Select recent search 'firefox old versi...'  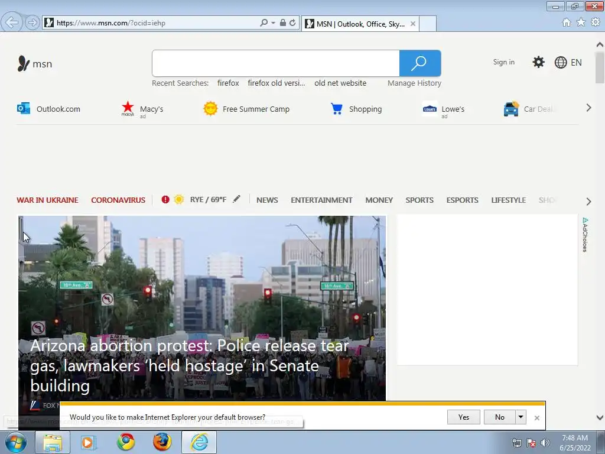point(277,83)
